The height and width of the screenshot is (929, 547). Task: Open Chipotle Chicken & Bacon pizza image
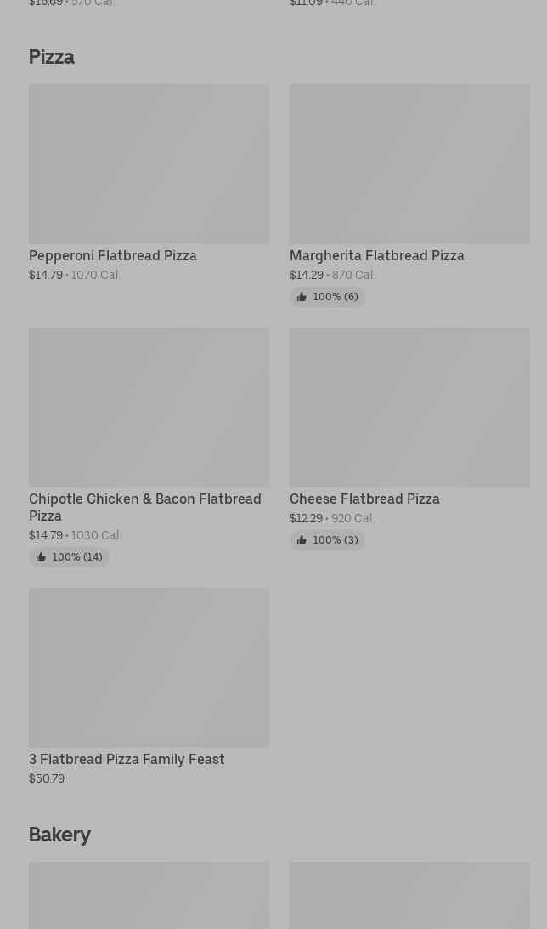149,407
